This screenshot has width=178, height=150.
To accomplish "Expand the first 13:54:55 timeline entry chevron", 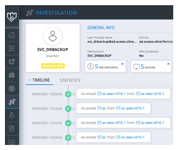I will click(74, 123).
